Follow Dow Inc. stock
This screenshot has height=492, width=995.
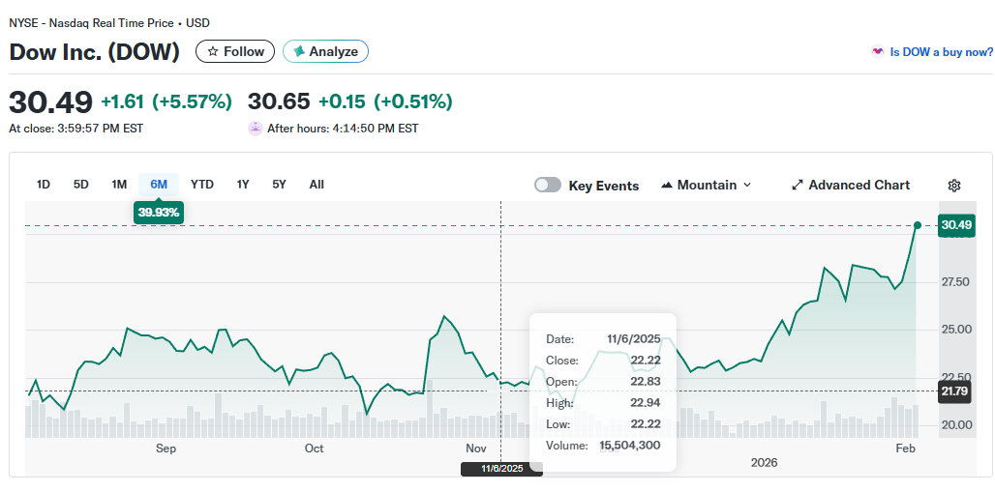coord(235,51)
